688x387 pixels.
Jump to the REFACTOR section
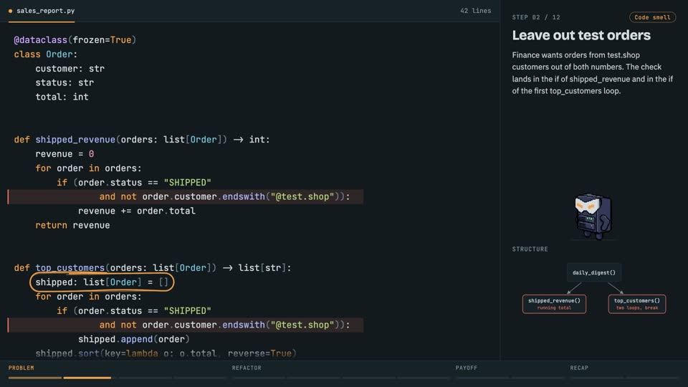pos(247,368)
